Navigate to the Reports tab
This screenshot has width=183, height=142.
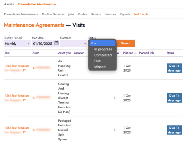click(125, 14)
